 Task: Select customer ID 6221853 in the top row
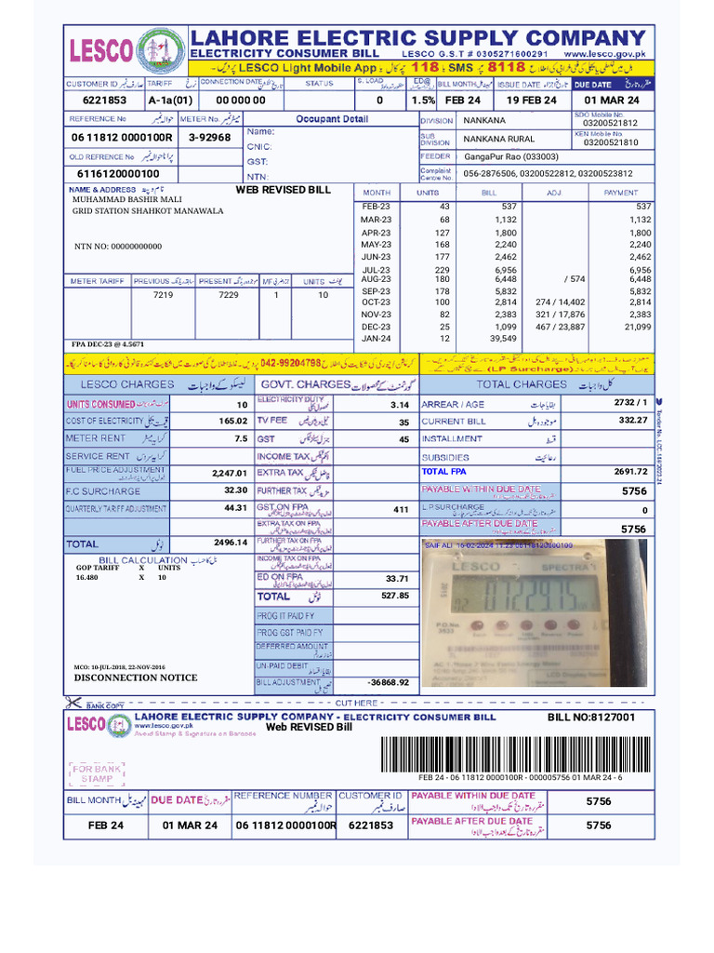point(104,101)
